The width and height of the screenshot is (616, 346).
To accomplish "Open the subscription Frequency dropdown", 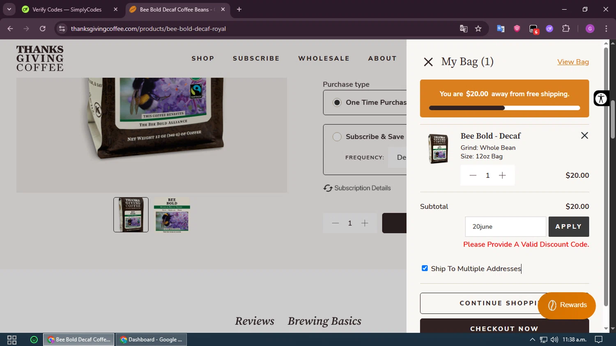I will click(x=398, y=158).
